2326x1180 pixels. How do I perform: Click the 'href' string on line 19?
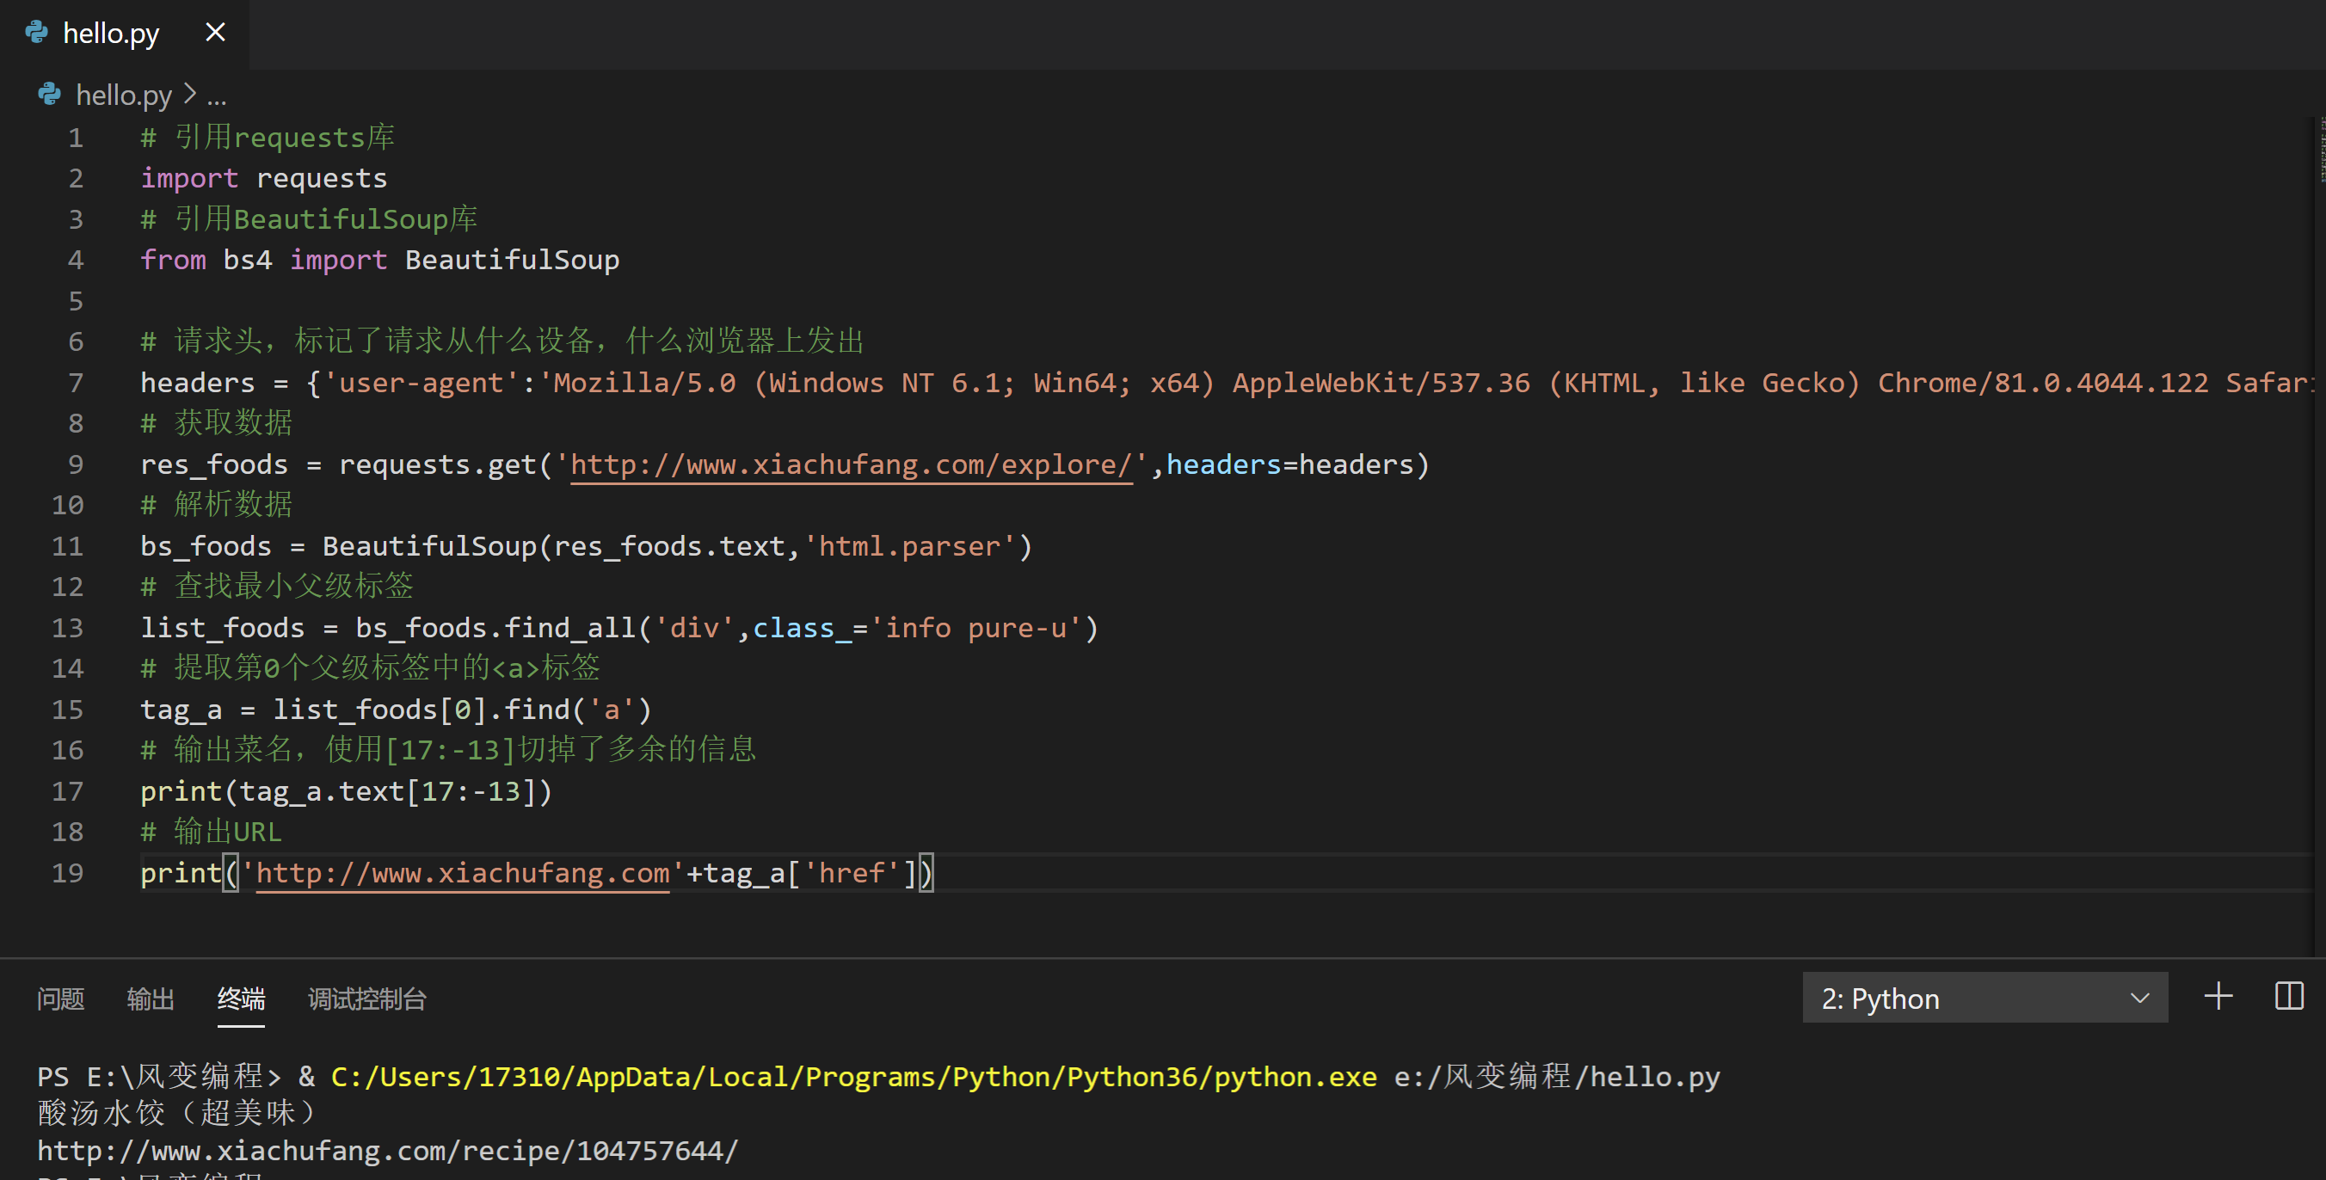(x=852, y=873)
